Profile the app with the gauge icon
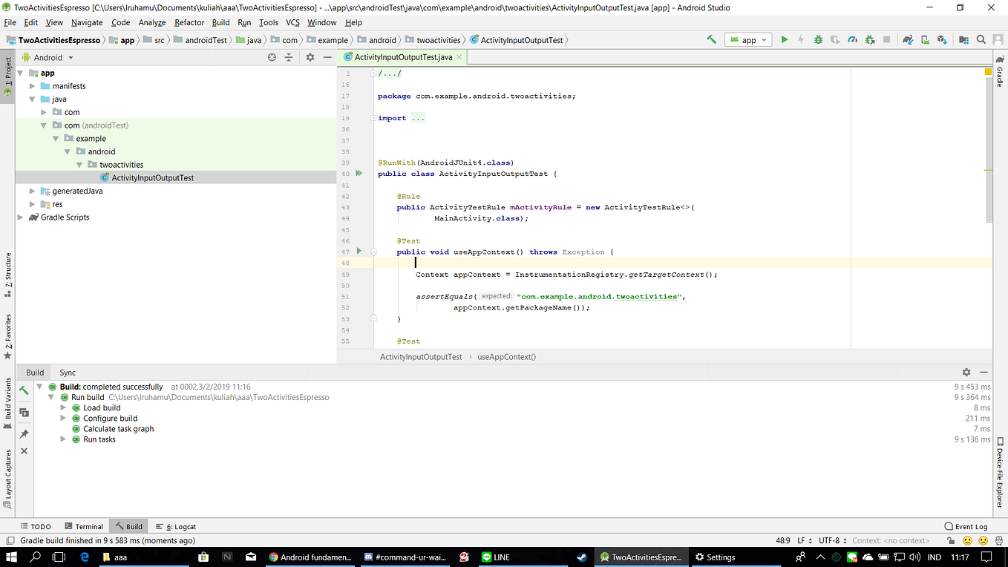Screen dimensions: 1008x567 [852, 39]
